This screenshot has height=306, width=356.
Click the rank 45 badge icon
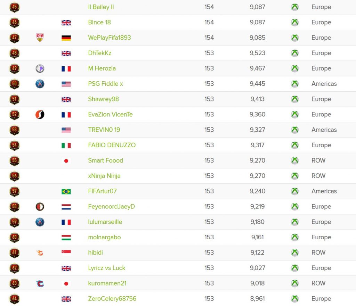click(x=15, y=7)
